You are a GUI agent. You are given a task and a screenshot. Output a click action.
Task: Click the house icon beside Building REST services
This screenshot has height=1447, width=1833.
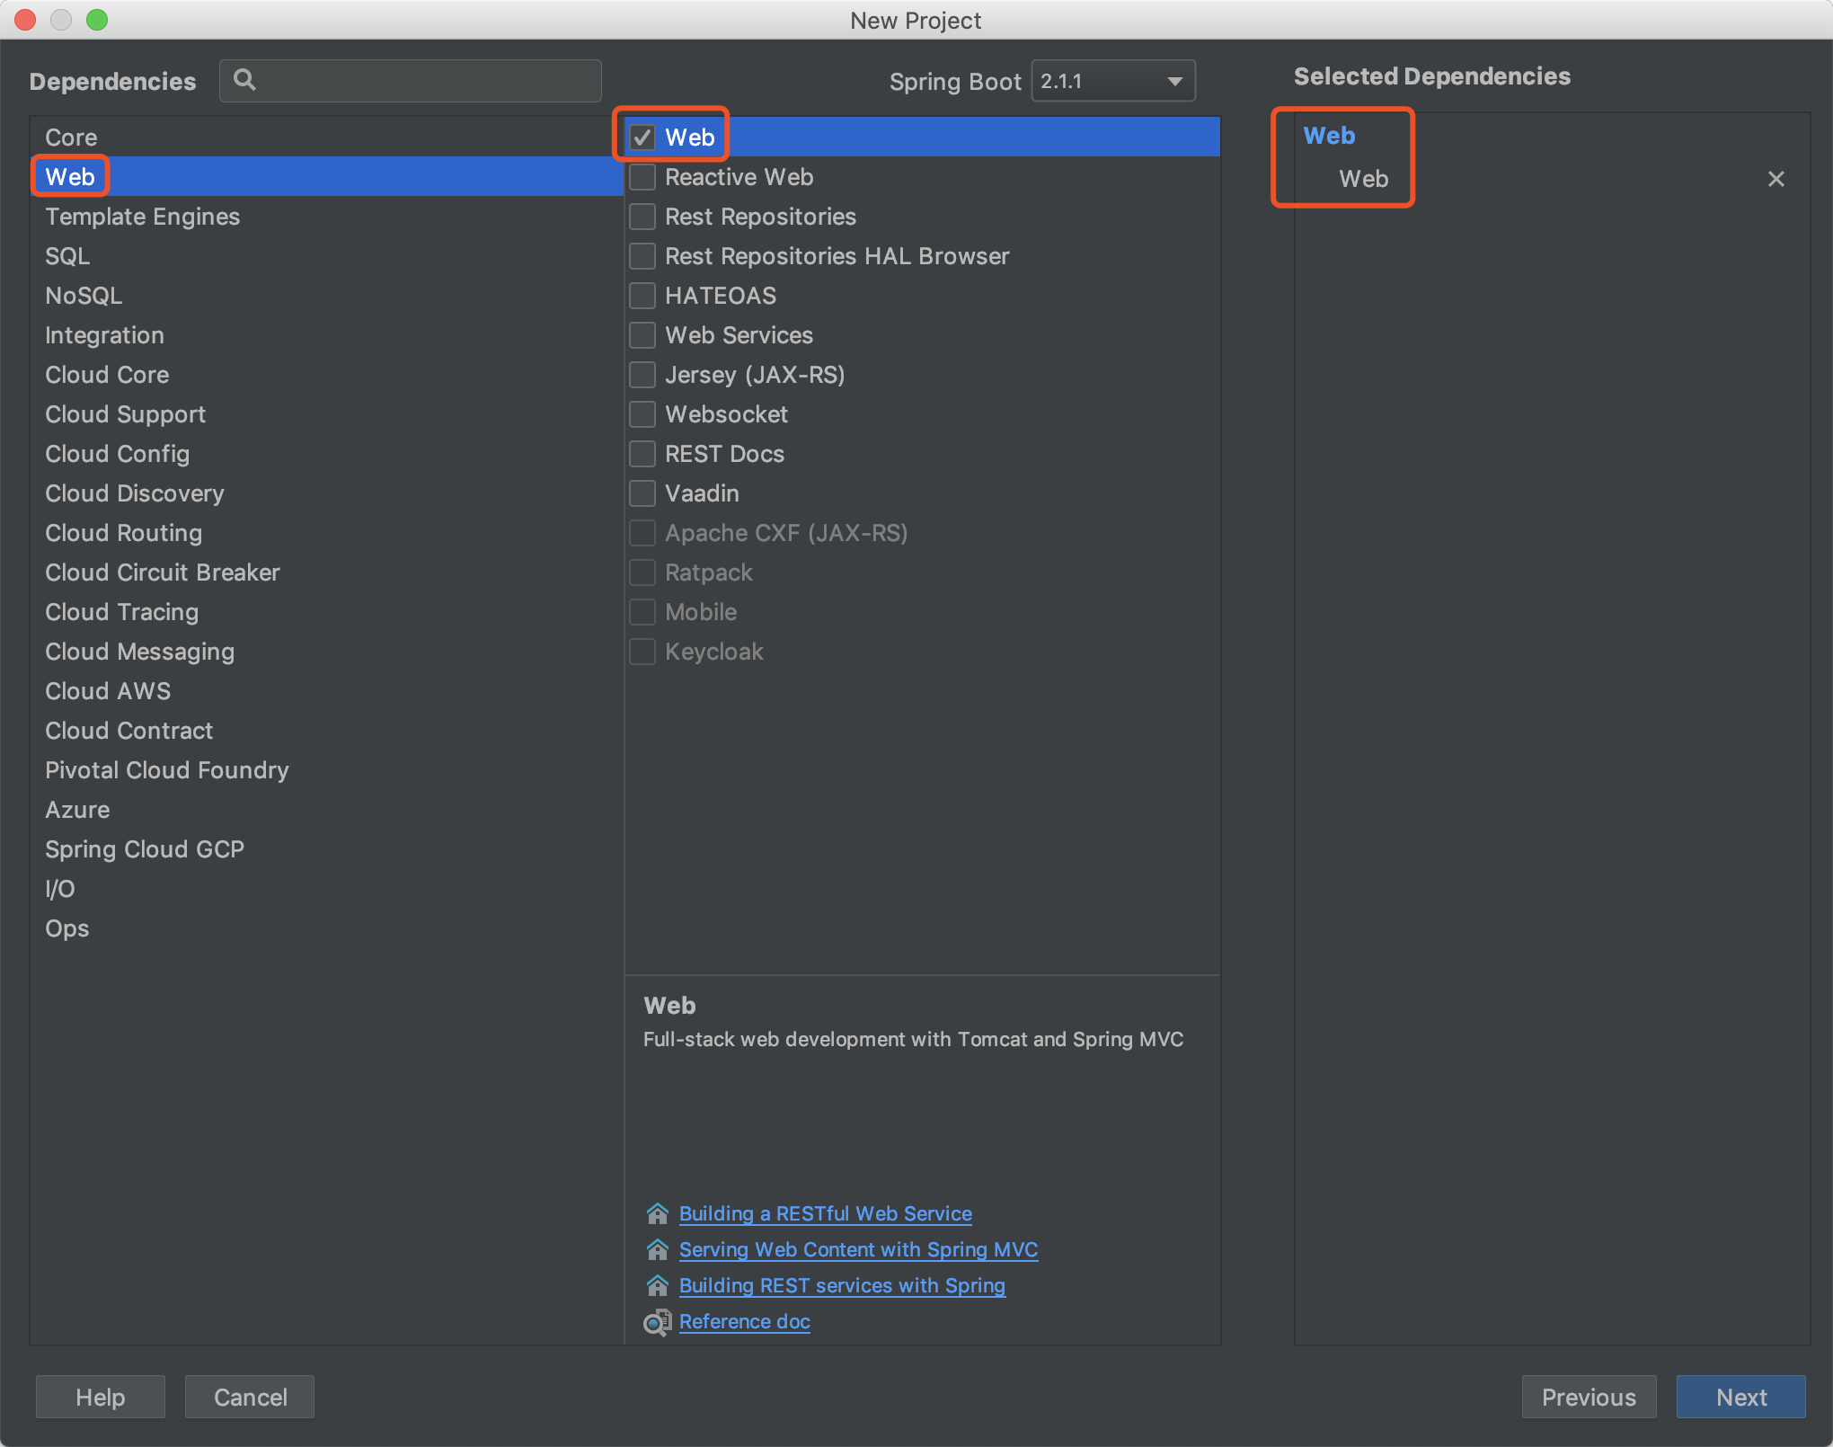pyautogui.click(x=657, y=1285)
